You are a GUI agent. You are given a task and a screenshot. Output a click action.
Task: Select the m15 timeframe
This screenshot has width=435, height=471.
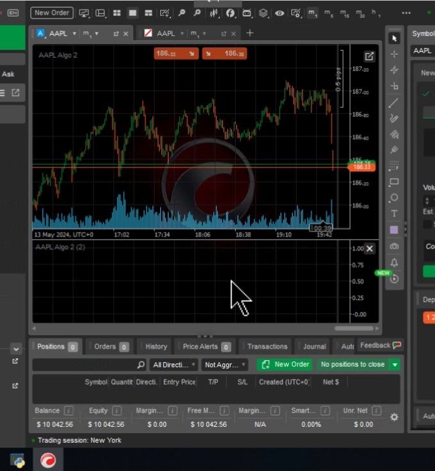click(x=344, y=13)
